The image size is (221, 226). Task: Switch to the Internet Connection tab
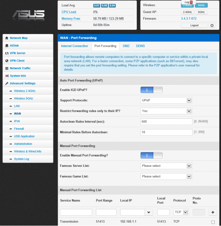point(74,46)
